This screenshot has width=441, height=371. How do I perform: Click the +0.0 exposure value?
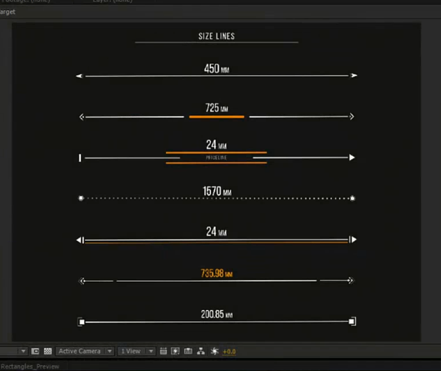229,352
